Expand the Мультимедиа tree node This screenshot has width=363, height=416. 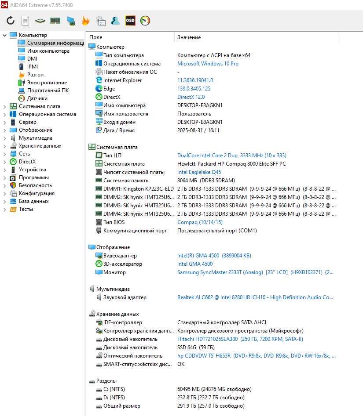pyautogui.click(x=4, y=138)
